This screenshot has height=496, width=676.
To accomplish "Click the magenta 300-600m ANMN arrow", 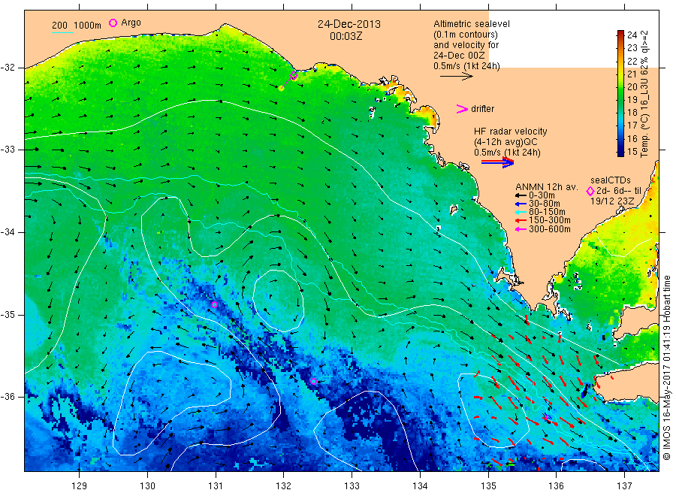I will coord(521,229).
